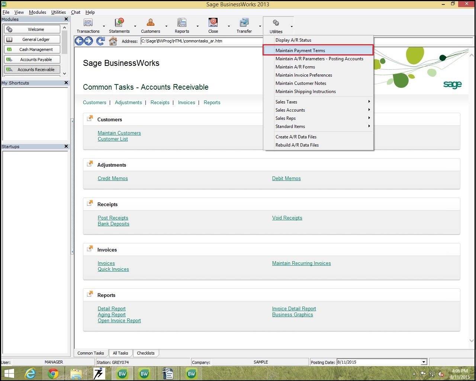Open the File menu
The width and height of the screenshot is (476, 381).
[x=6, y=12]
